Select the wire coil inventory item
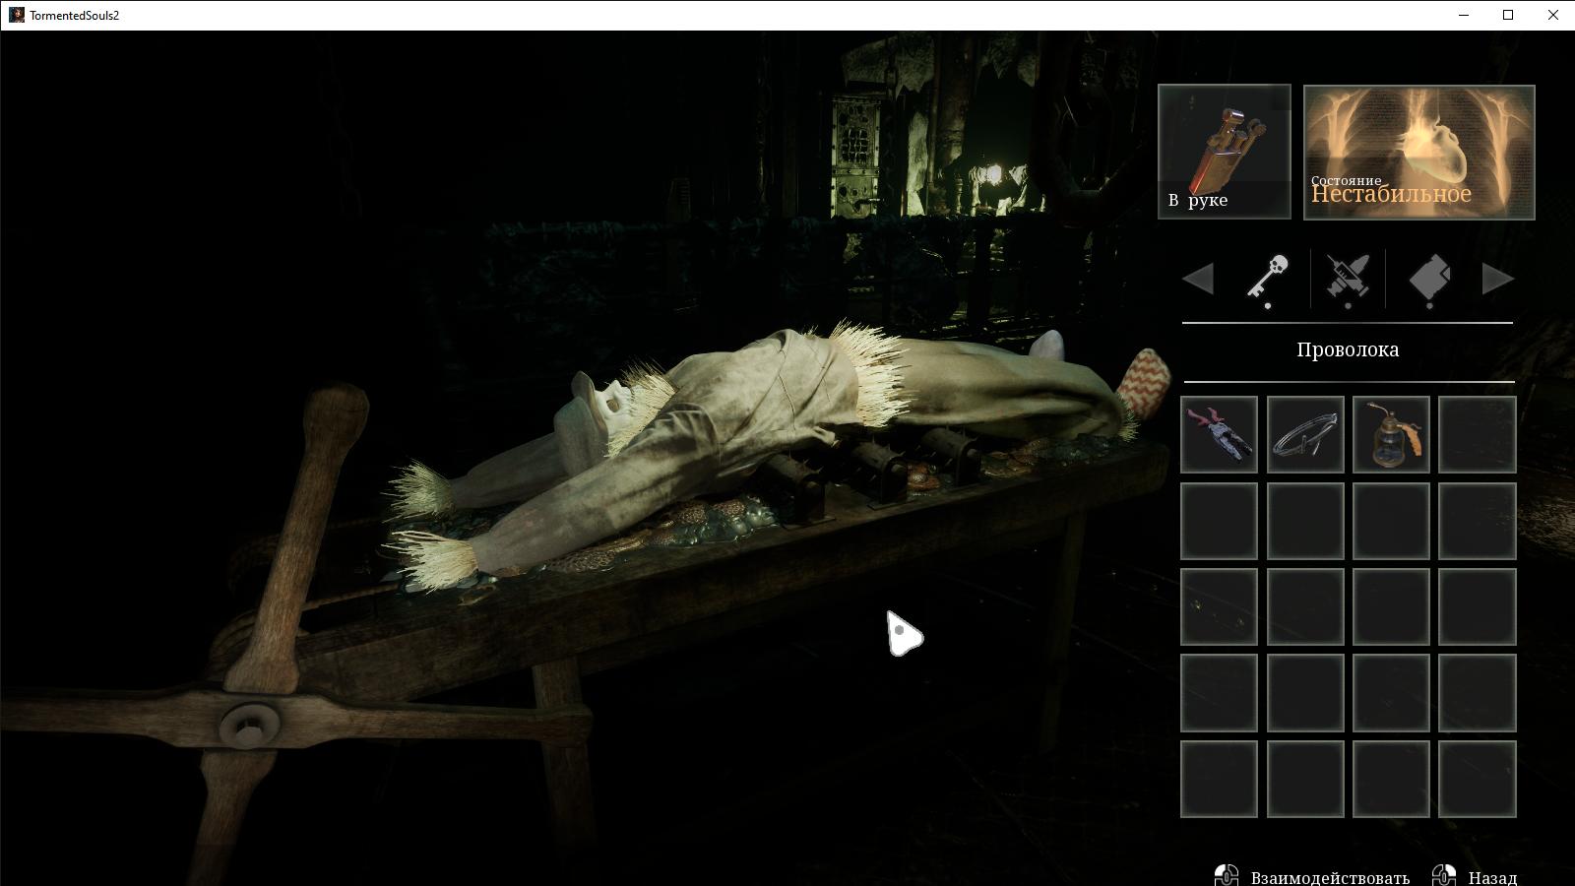Screen dimensions: 1575x886 click(x=1305, y=434)
